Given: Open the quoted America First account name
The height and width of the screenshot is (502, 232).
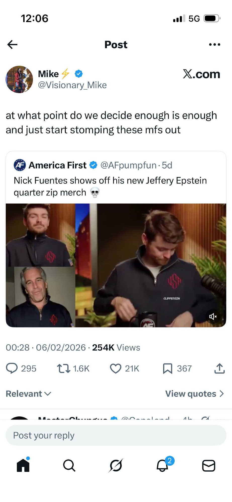Looking at the screenshot, I should coord(58,165).
